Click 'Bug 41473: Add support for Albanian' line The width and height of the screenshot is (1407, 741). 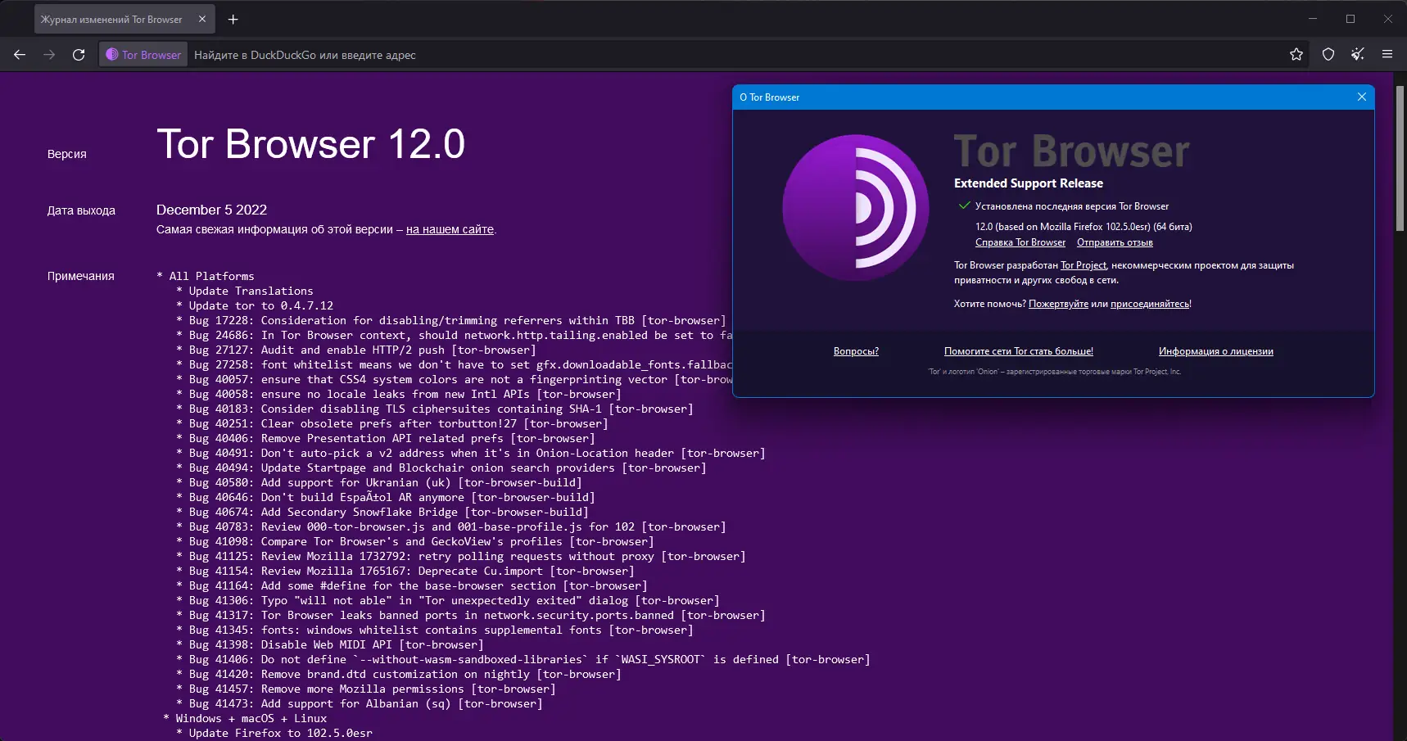(360, 703)
